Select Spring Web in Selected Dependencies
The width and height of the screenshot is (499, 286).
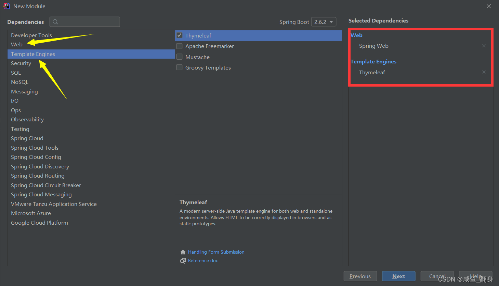click(373, 46)
